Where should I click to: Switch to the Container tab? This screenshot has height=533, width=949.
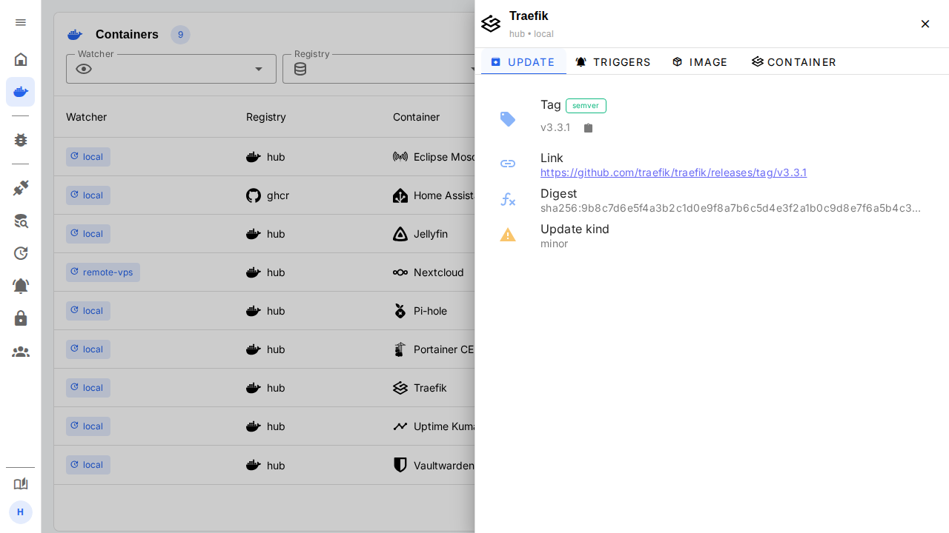click(794, 62)
